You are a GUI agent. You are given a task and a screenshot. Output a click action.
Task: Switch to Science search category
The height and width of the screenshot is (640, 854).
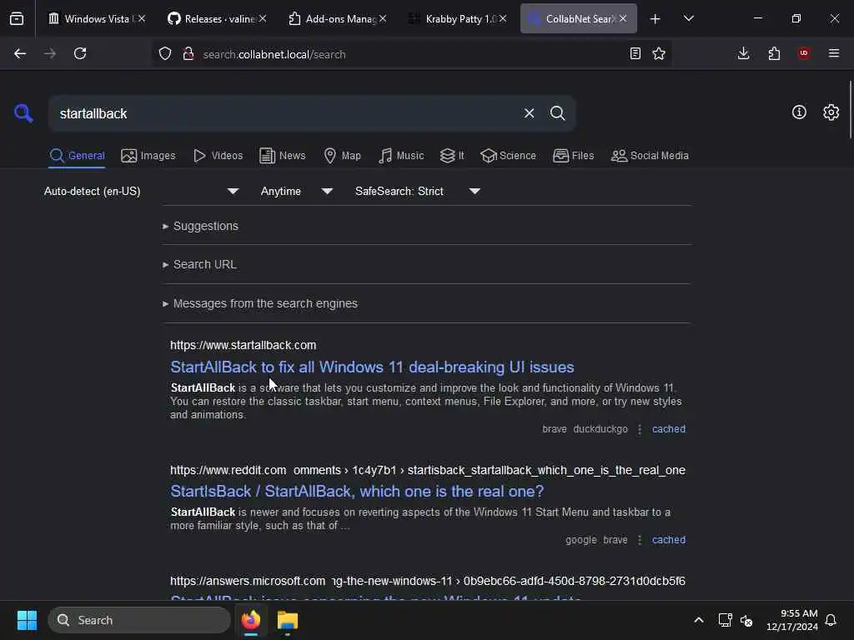click(x=508, y=156)
